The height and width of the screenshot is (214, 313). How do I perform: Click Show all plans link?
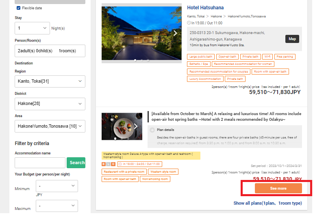[x=267, y=203]
